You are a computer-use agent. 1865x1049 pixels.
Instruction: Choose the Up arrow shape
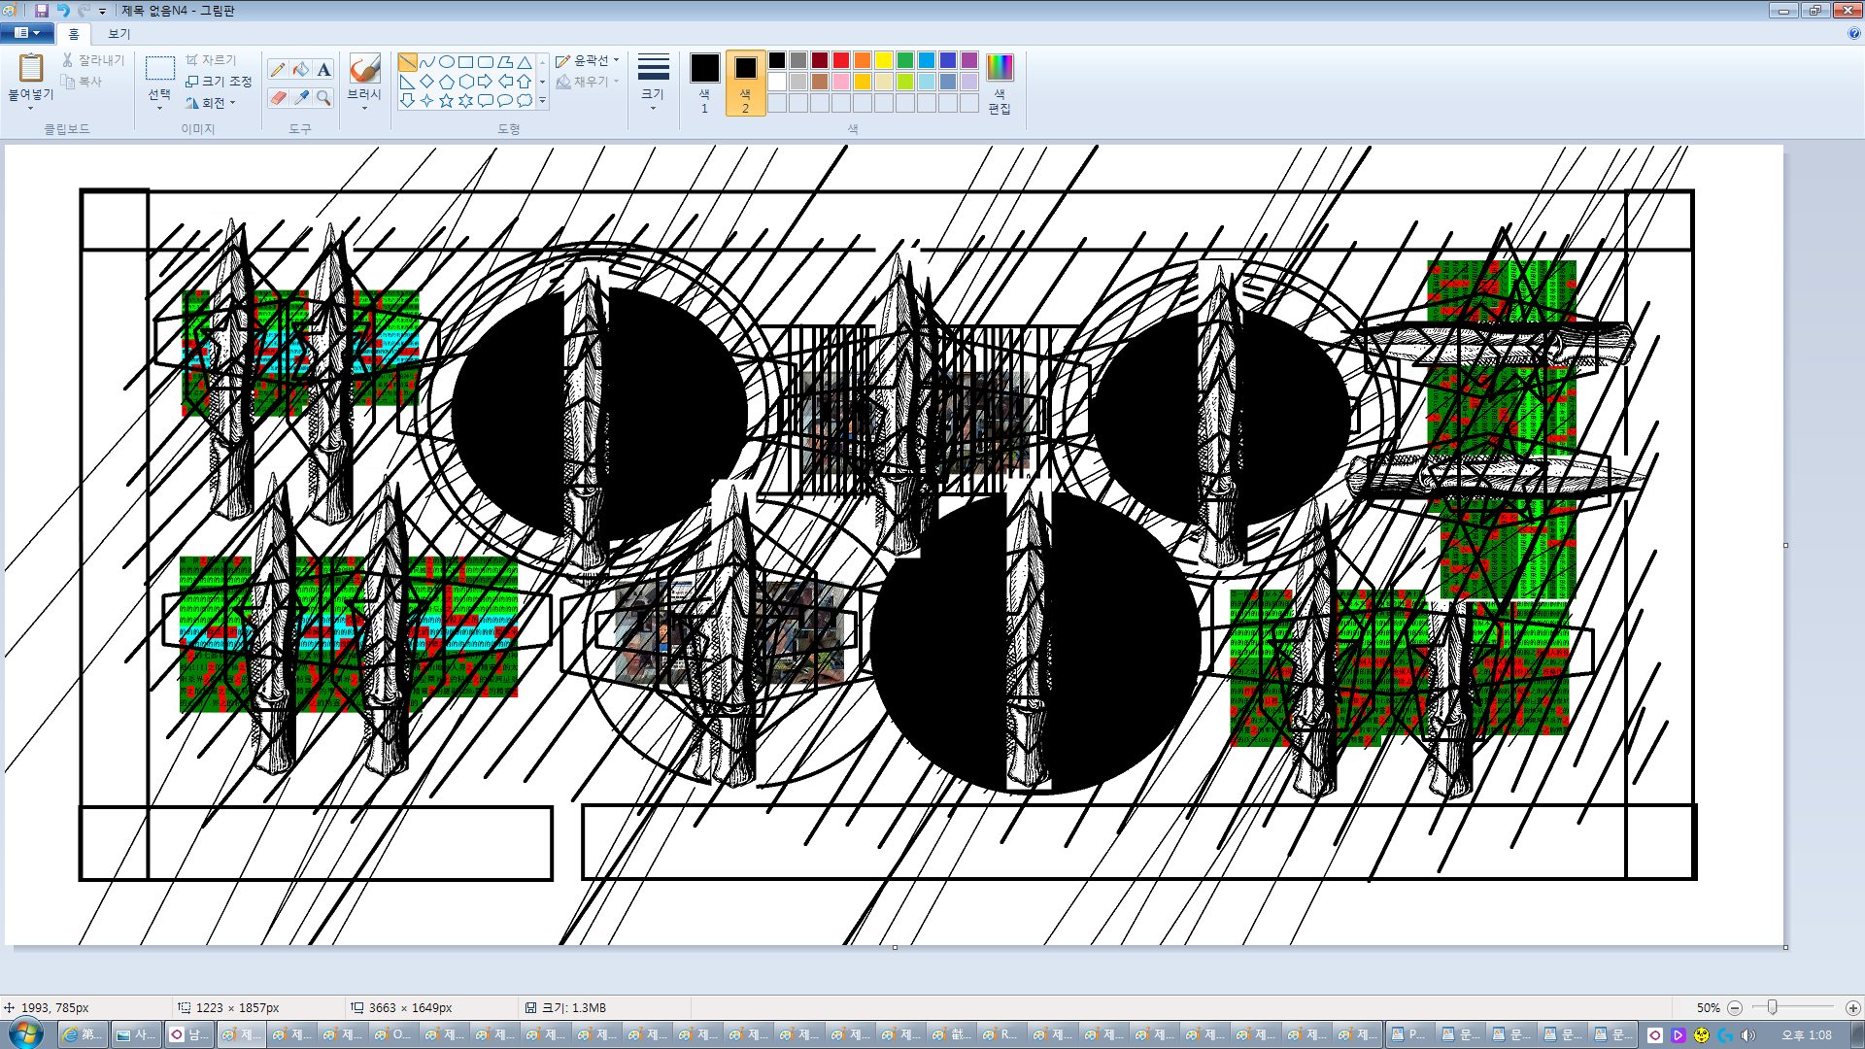525,82
